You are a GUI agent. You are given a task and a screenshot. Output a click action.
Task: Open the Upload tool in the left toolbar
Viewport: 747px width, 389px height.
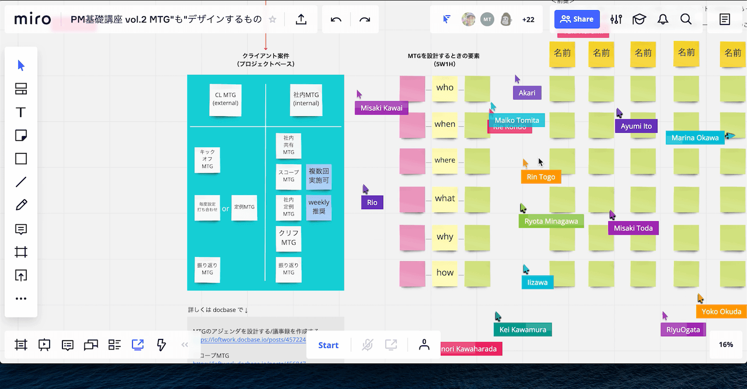21,275
